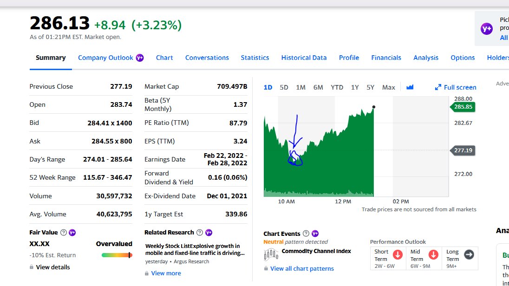Viewport: 509px width, 286px height.
Task: Select the Max chart range
Action: pyautogui.click(x=389, y=87)
